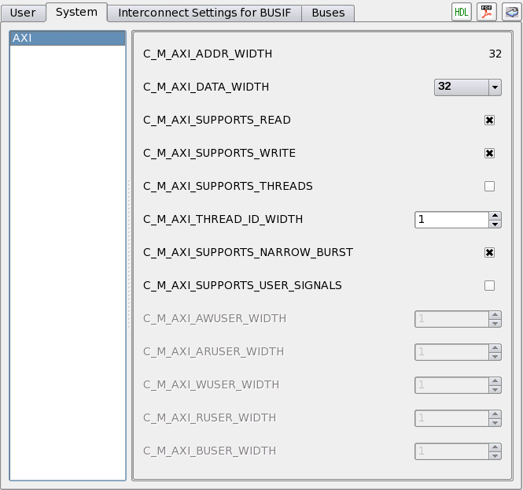Click the C_M_AXI_DATA_WIDTH label
The width and height of the screenshot is (523, 490).
(206, 87)
